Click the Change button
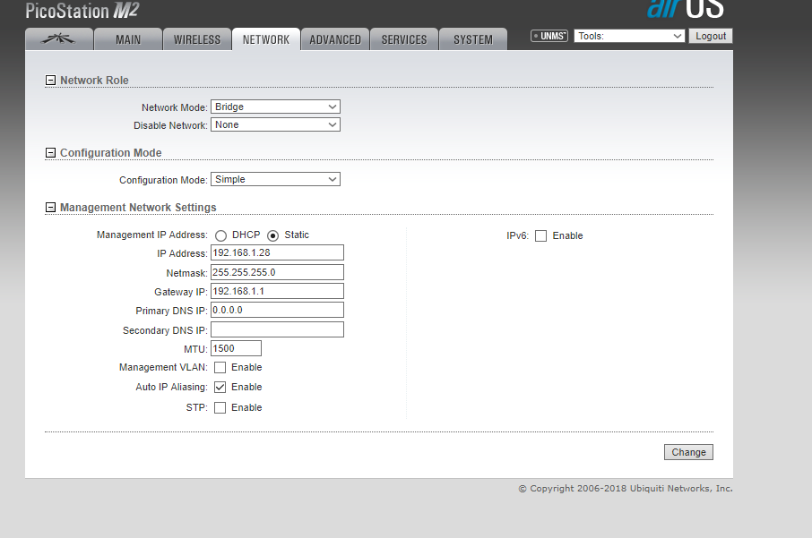Image resolution: width=812 pixels, height=538 pixels. [688, 452]
